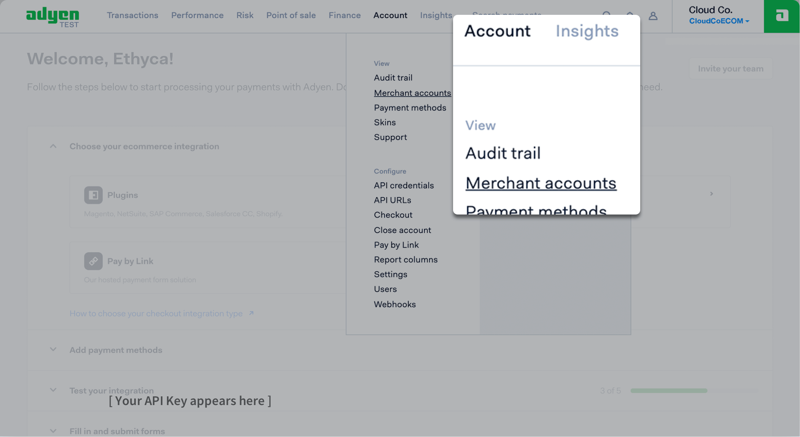Open the Finance menu
The height and width of the screenshot is (437, 800).
click(344, 15)
